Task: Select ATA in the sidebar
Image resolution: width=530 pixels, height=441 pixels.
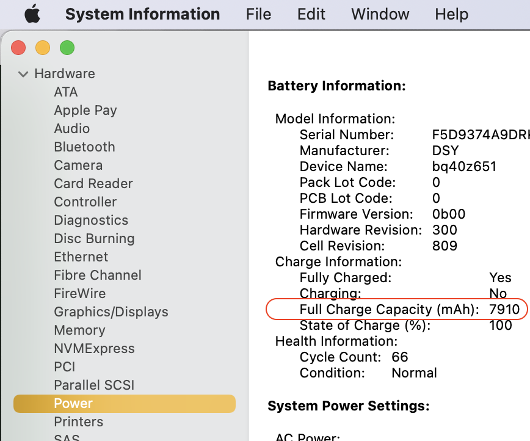Action: 66,92
